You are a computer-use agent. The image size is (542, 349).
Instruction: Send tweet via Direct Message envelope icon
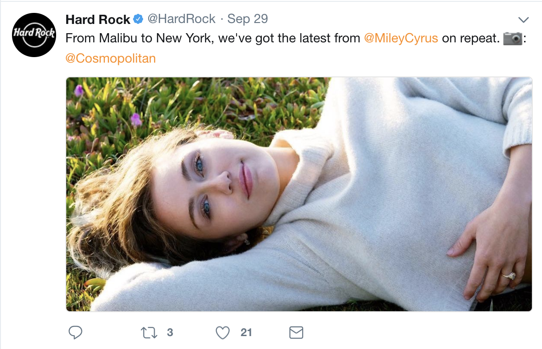pos(296,332)
